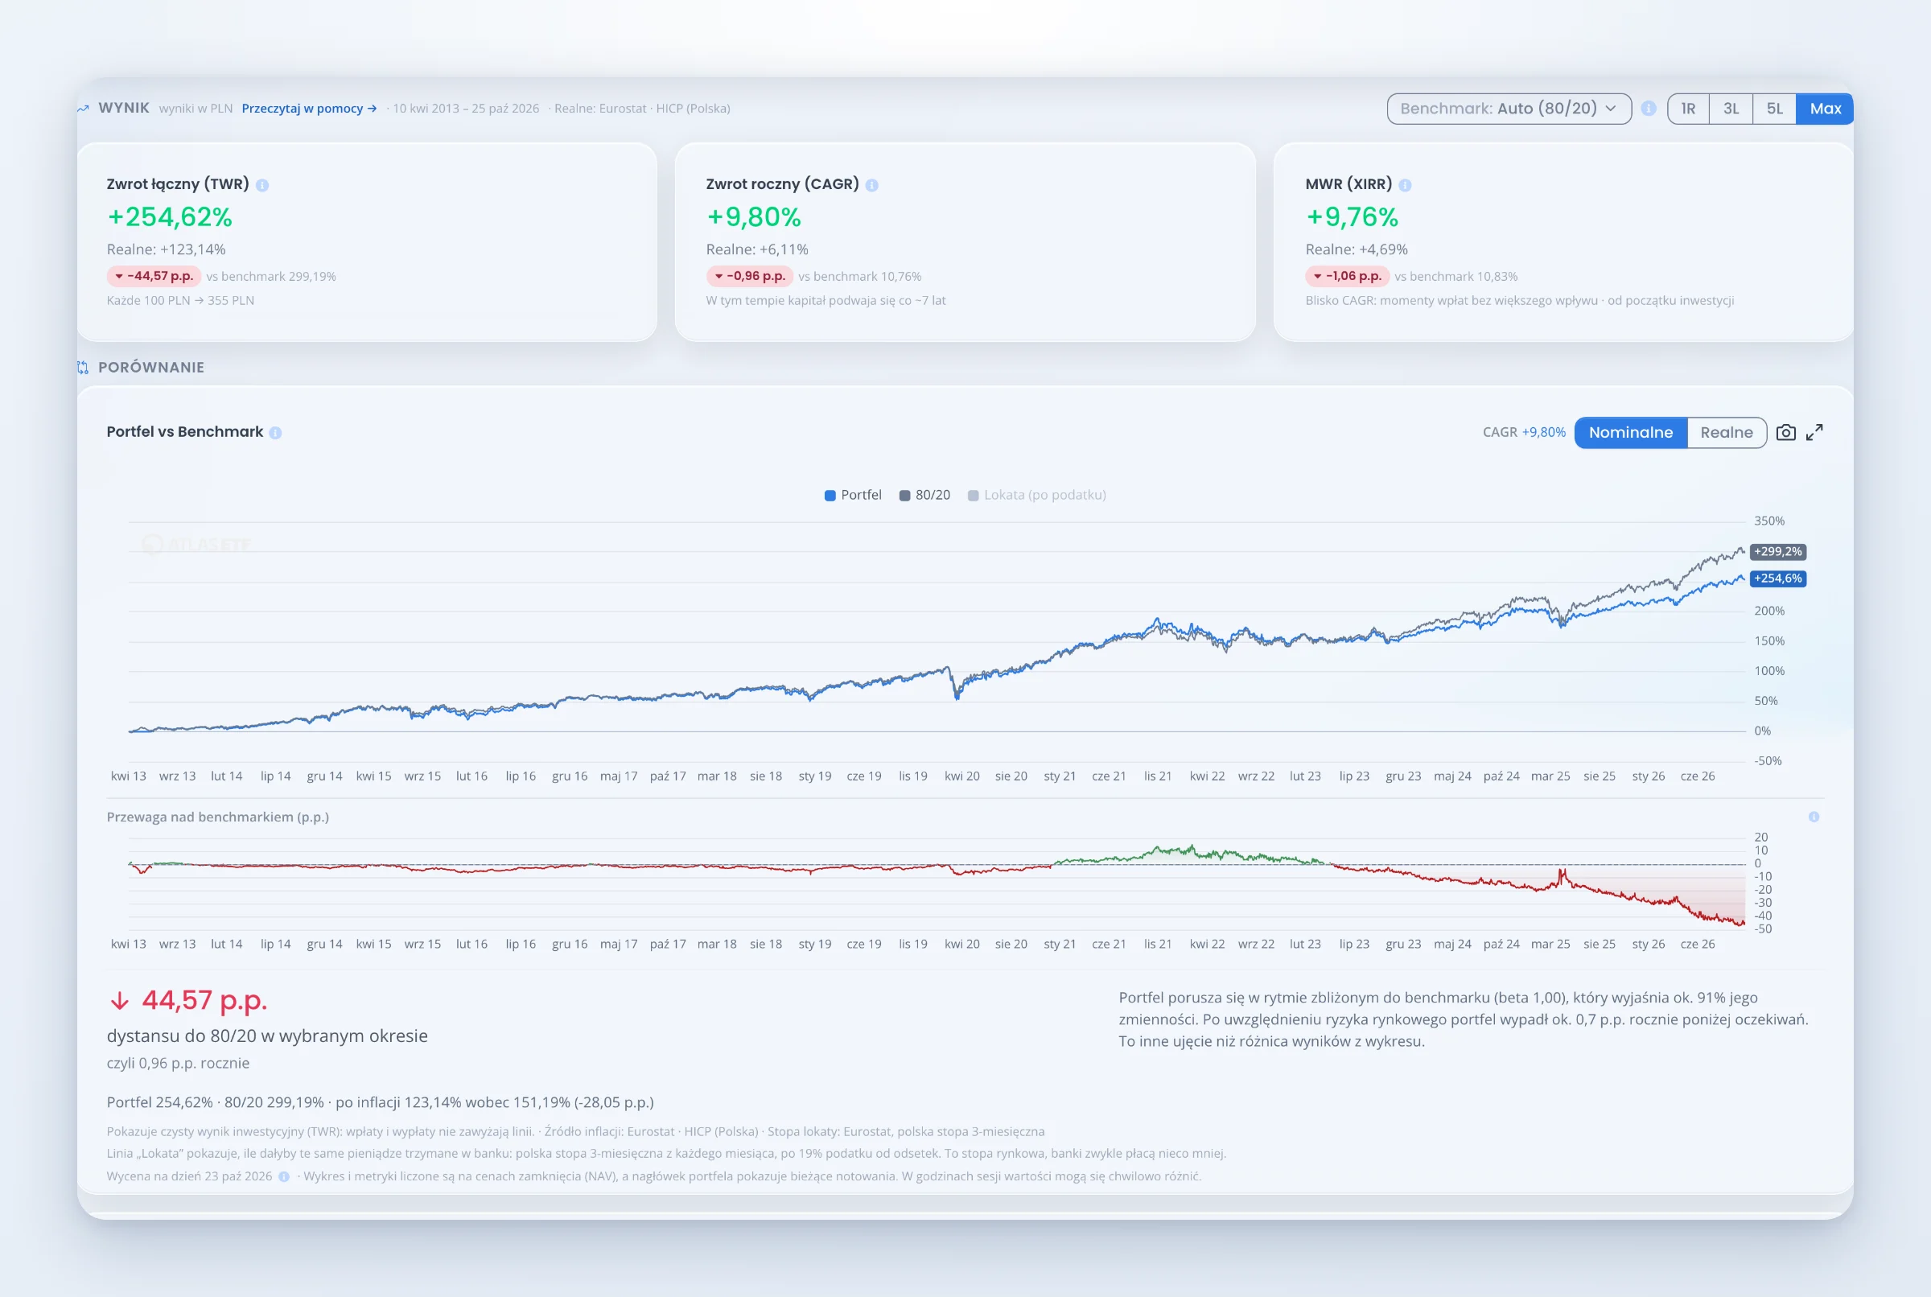This screenshot has height=1297, width=1931.
Task: Click the +299,2% benchmark end label
Action: (x=1777, y=552)
